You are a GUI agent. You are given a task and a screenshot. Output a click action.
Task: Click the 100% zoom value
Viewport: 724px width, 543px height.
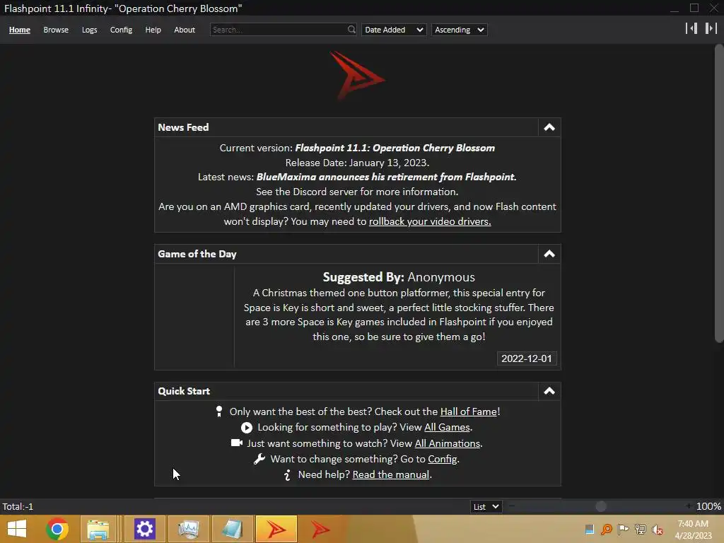tap(708, 506)
